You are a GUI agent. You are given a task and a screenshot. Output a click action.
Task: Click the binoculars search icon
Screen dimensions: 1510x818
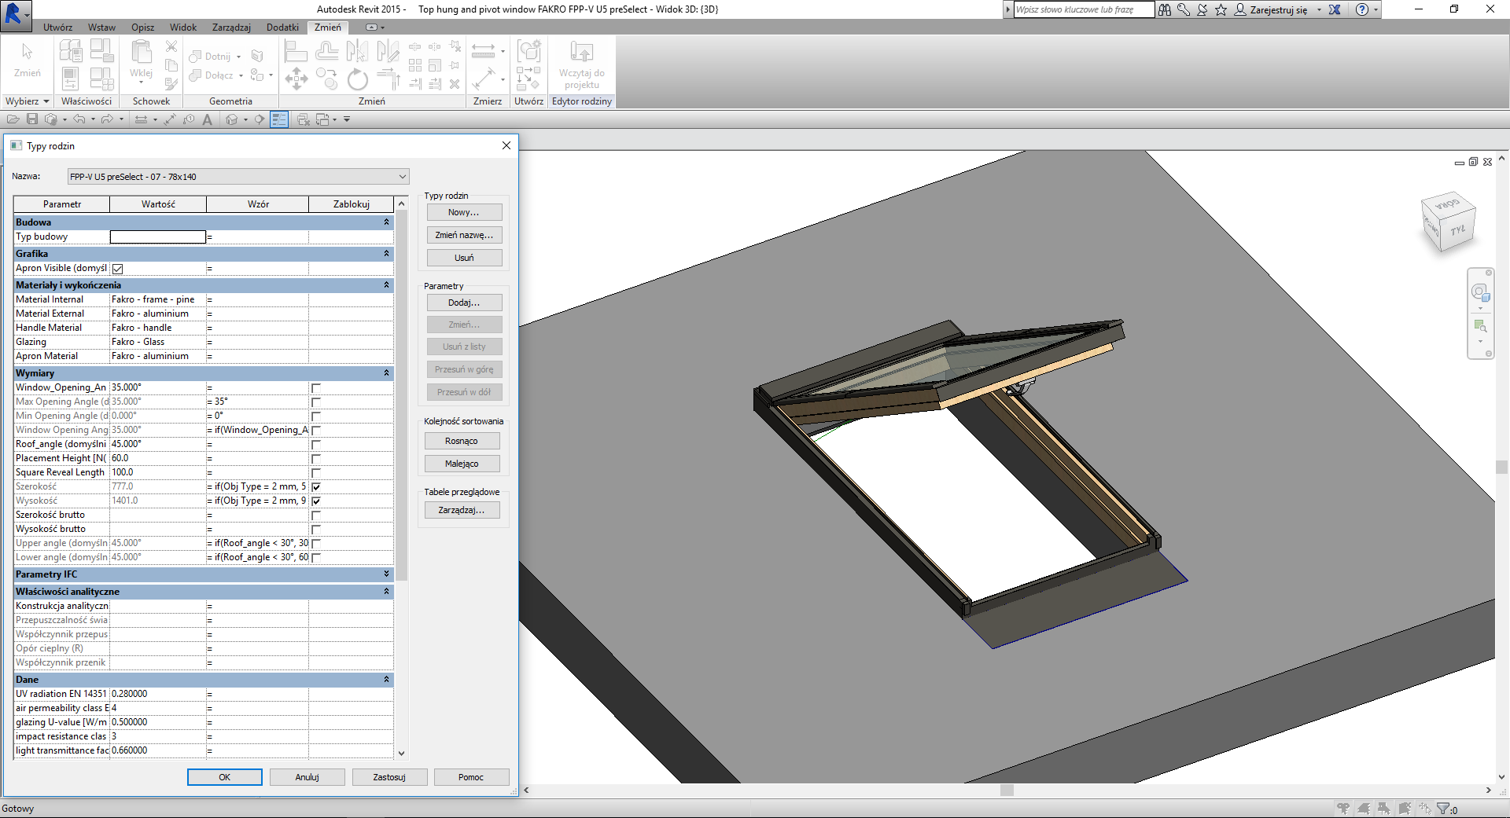[1165, 9]
